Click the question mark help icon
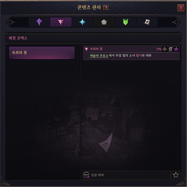Screen dimensions: 187x187 (106, 8)
